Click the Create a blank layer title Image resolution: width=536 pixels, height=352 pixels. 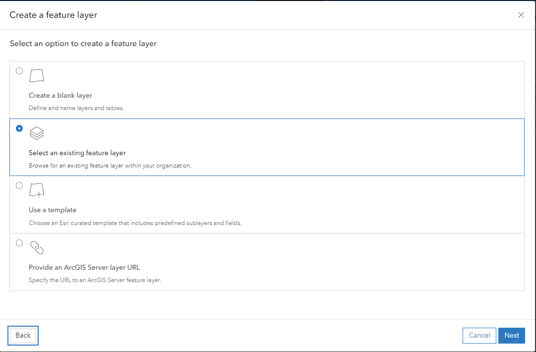point(60,95)
